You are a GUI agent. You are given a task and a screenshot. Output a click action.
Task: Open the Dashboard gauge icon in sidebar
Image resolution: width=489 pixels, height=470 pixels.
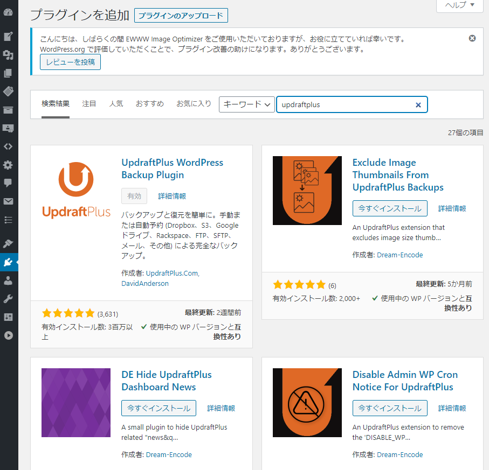[8, 12]
